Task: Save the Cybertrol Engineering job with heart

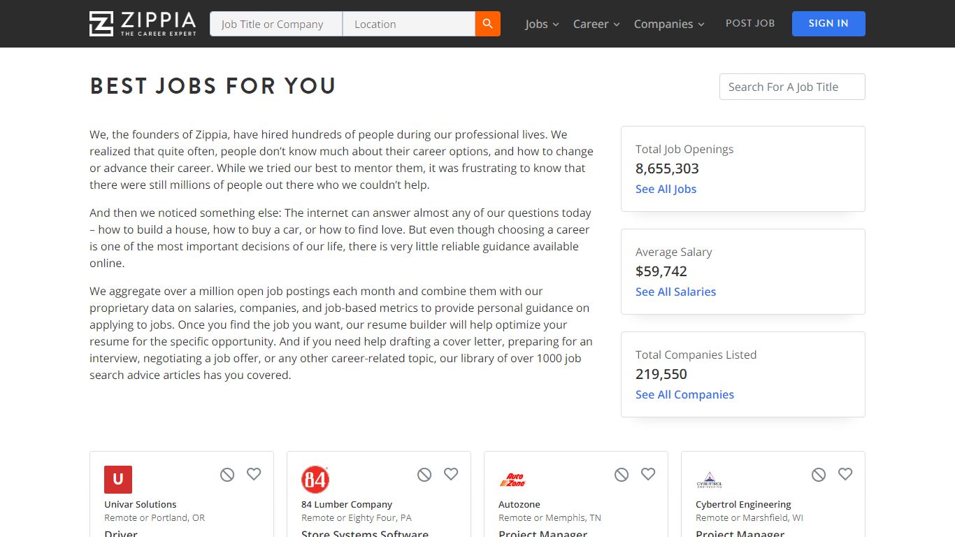Action: tap(845, 474)
